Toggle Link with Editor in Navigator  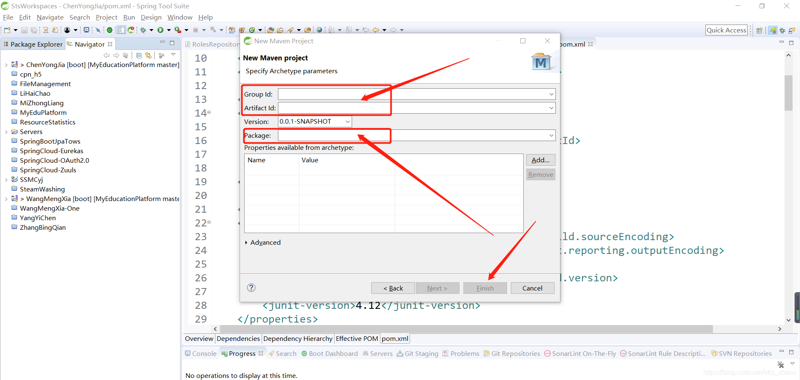(148, 55)
